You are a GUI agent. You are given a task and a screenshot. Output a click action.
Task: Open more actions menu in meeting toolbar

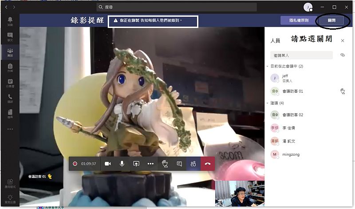[x=150, y=163]
